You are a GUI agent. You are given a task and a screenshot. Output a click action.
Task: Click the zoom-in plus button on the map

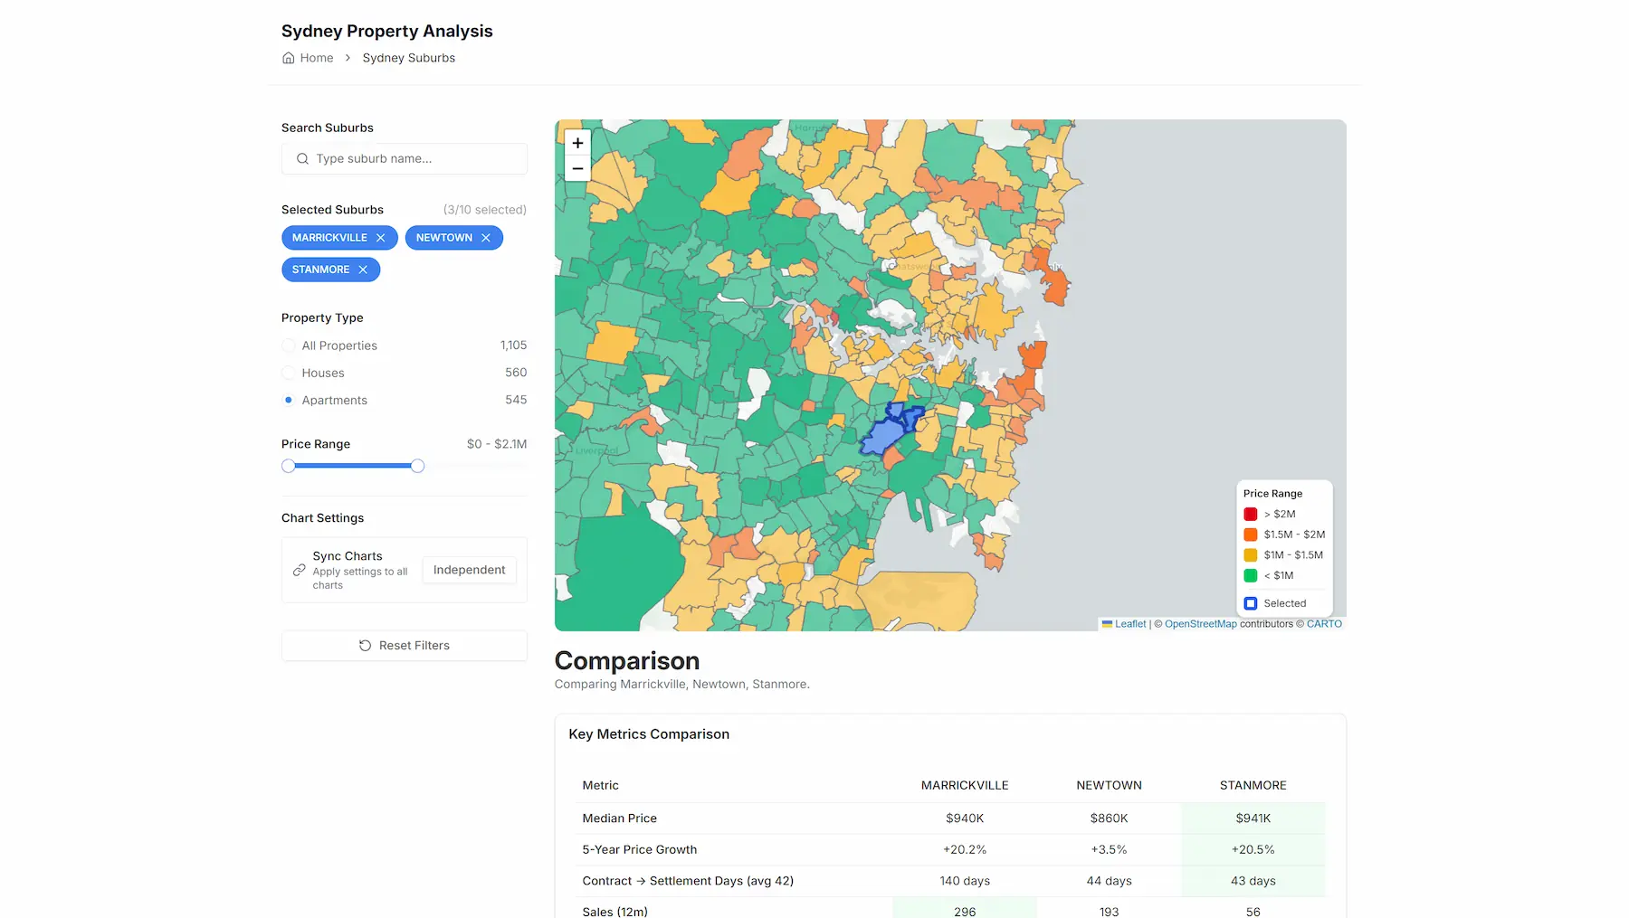(x=577, y=143)
